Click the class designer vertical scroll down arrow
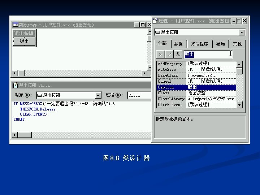Screen dimensions: 260x195 [x=149, y=67]
